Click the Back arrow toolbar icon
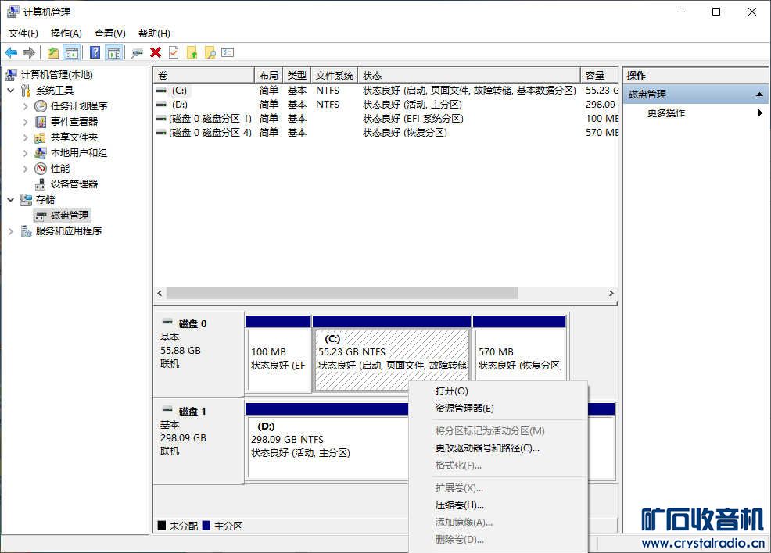Viewport: 771px width, 553px height. pos(11,52)
